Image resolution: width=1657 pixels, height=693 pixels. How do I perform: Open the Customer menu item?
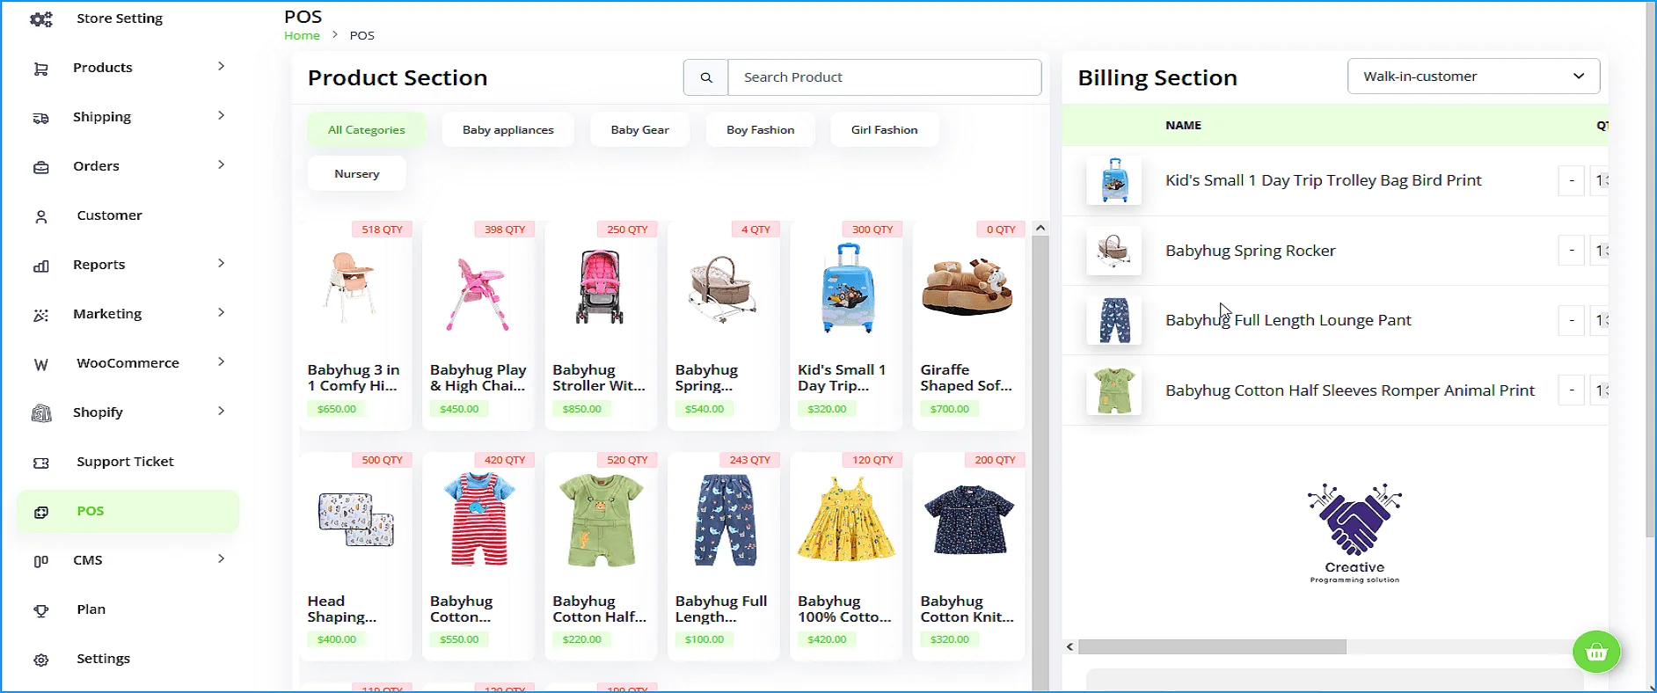pos(109,215)
